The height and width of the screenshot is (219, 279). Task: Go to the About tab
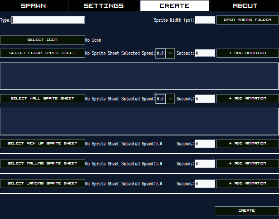pos(245,5)
